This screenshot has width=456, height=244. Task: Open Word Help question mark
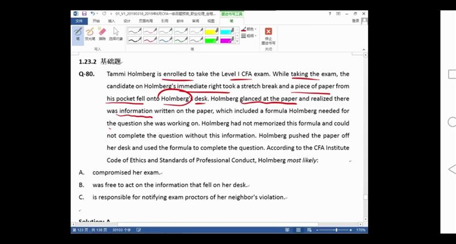(x=330, y=14)
